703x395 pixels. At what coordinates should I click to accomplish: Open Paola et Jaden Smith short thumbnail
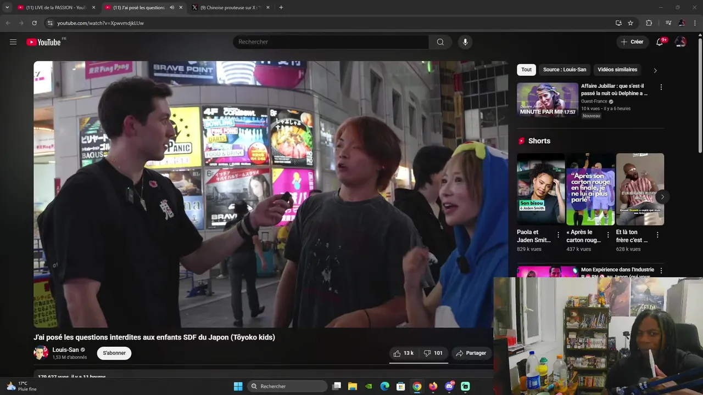[x=540, y=189]
